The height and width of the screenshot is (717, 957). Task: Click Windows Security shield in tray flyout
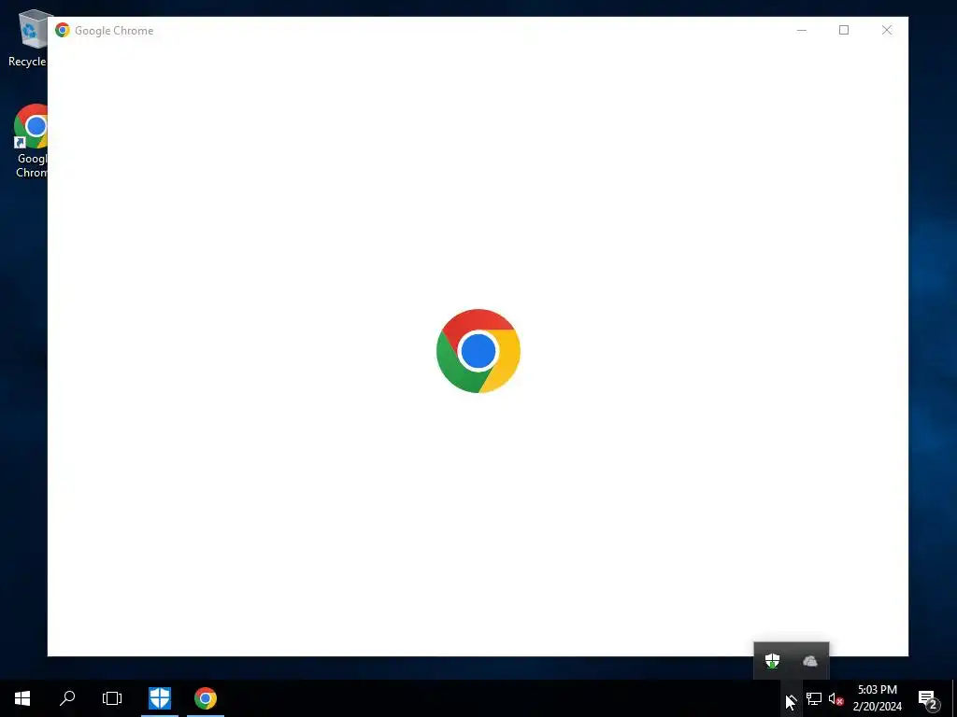773,661
